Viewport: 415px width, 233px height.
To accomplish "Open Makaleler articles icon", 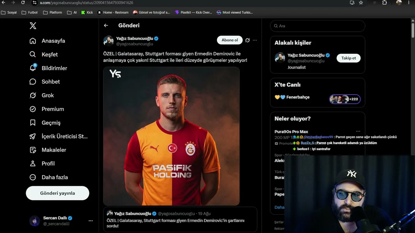I will click(33, 150).
